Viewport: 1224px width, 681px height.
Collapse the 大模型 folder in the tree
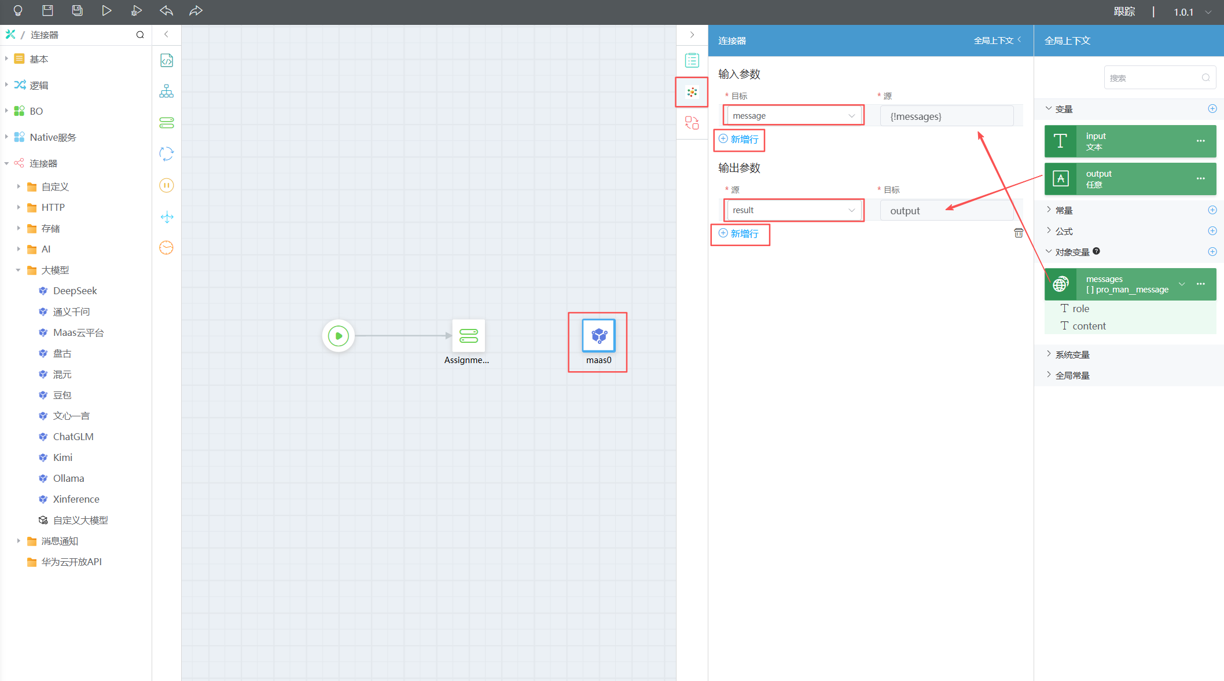coord(19,270)
